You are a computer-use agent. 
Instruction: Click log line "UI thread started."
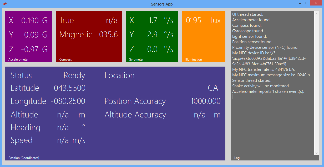click(248, 14)
